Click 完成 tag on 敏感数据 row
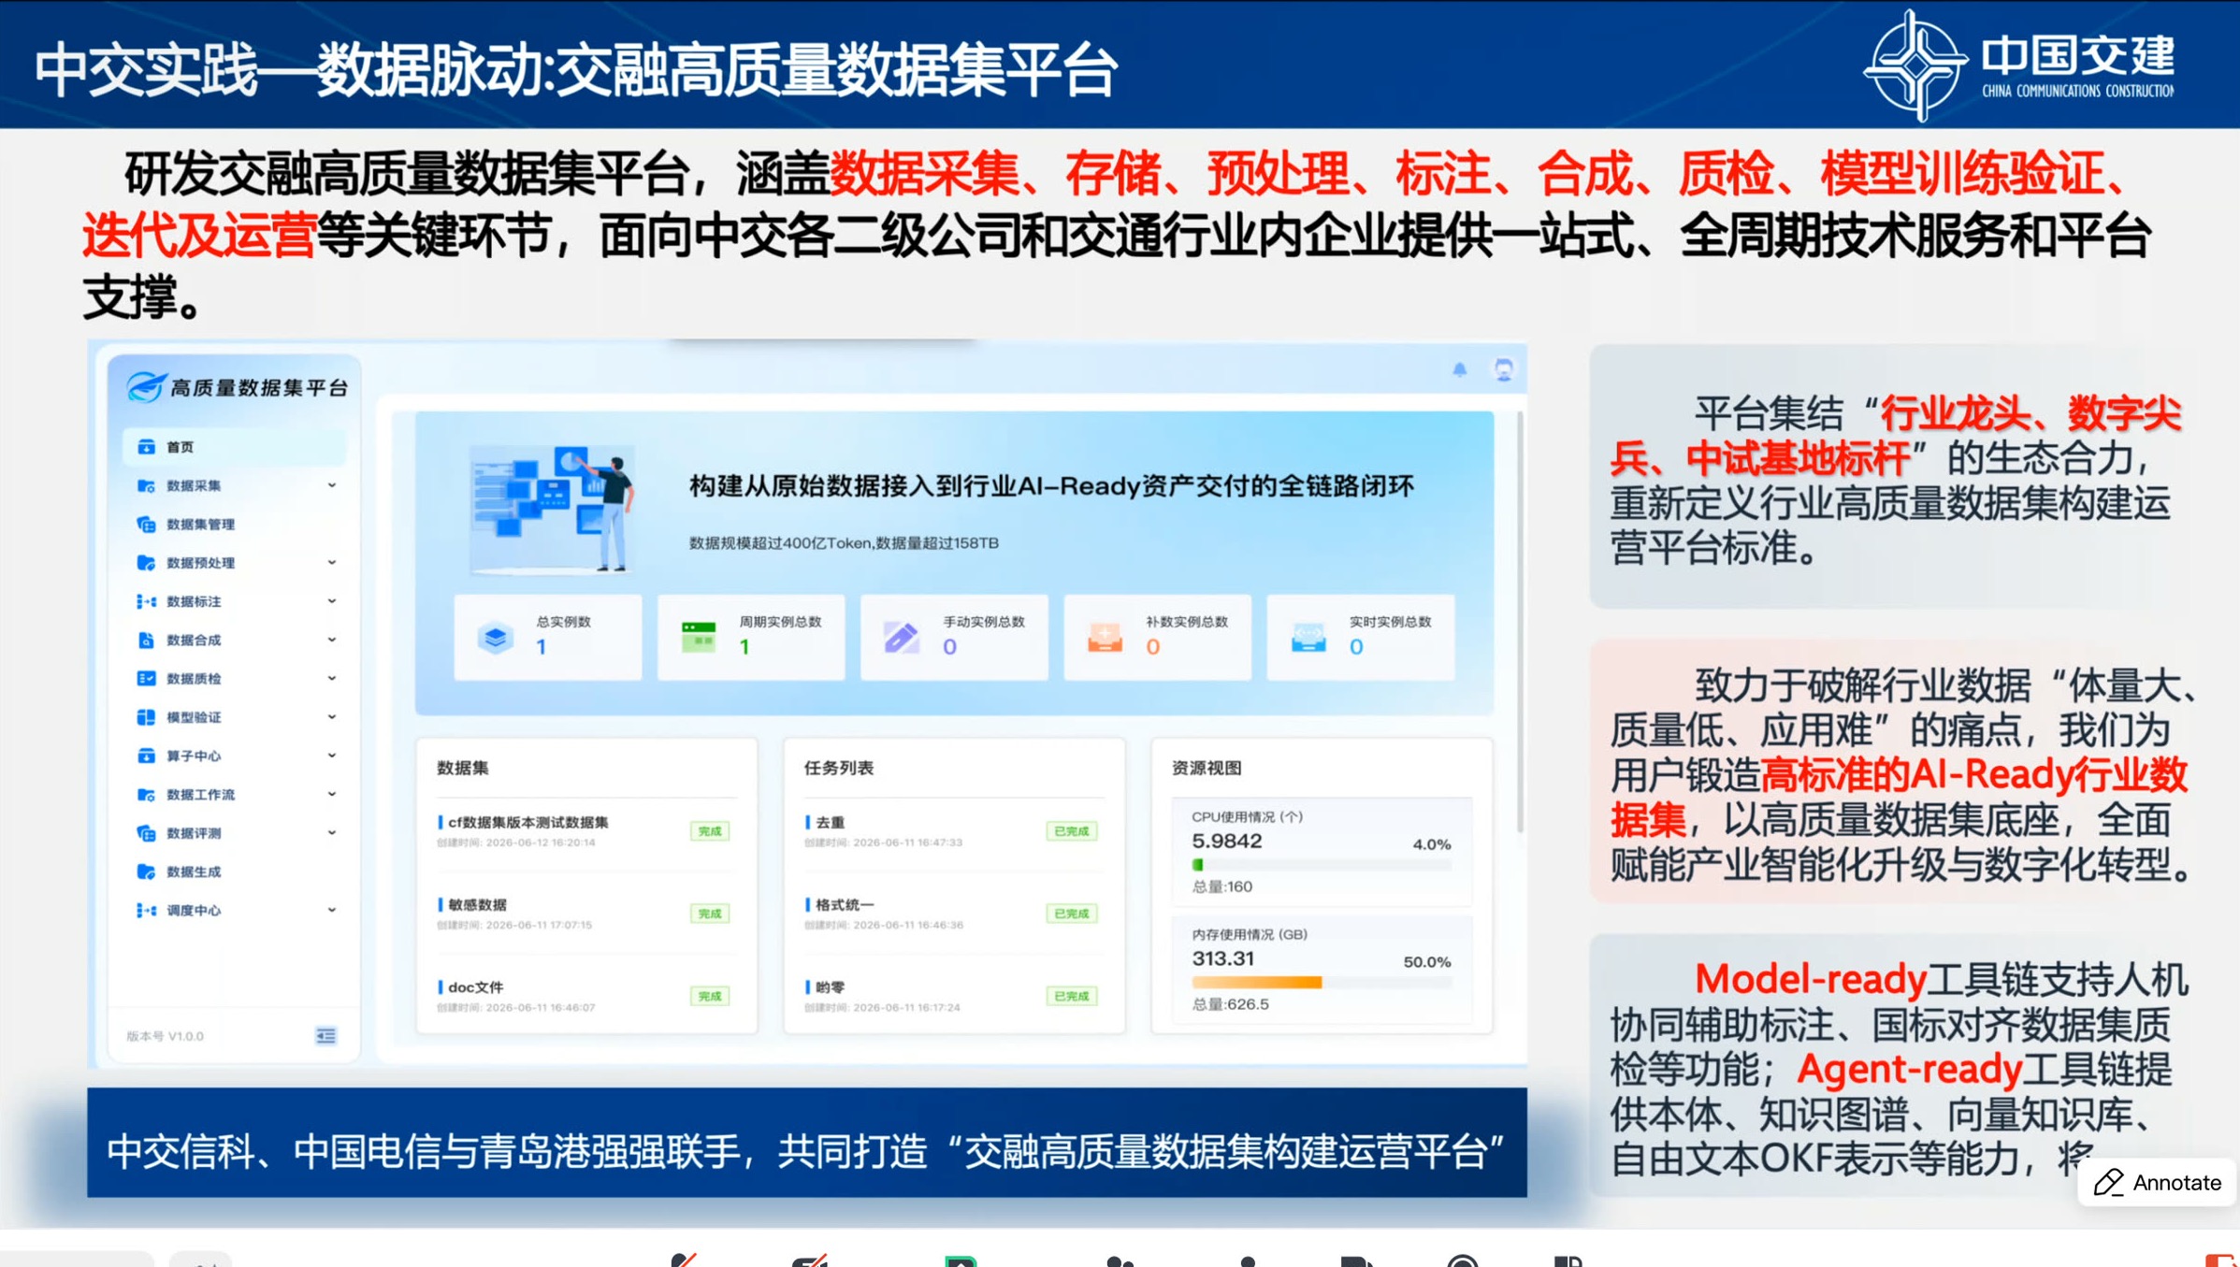 coord(709,914)
